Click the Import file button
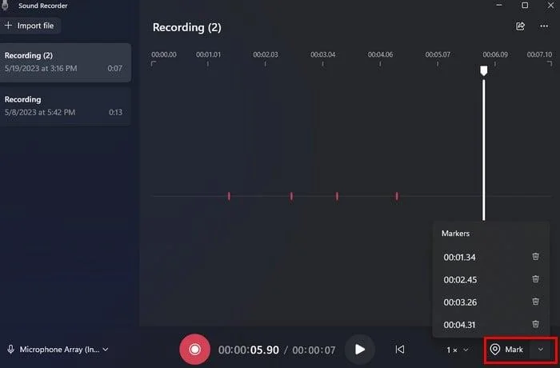 [30, 26]
